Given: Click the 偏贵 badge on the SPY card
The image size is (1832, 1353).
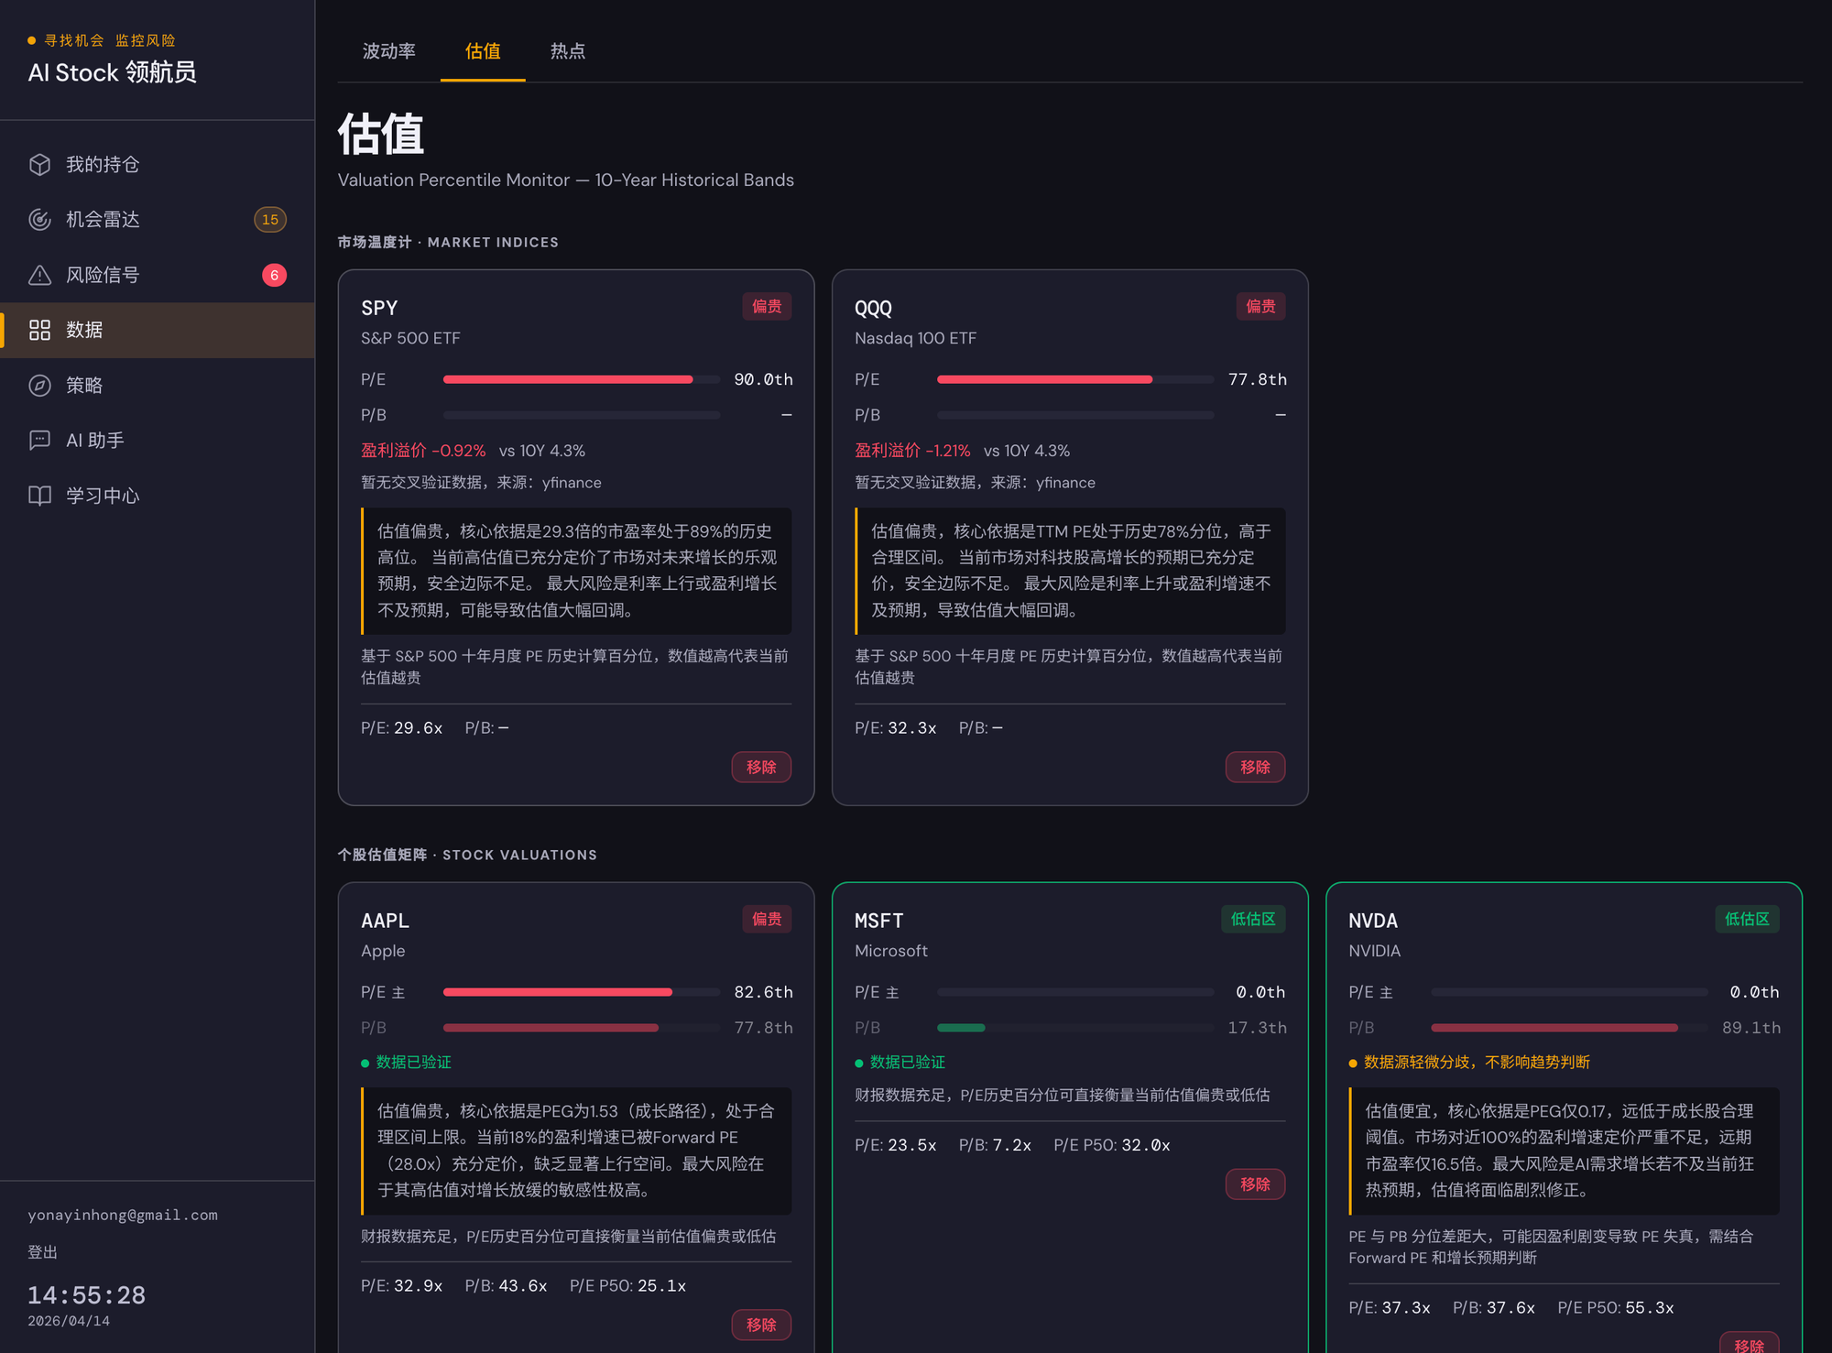Looking at the screenshot, I should click(766, 306).
